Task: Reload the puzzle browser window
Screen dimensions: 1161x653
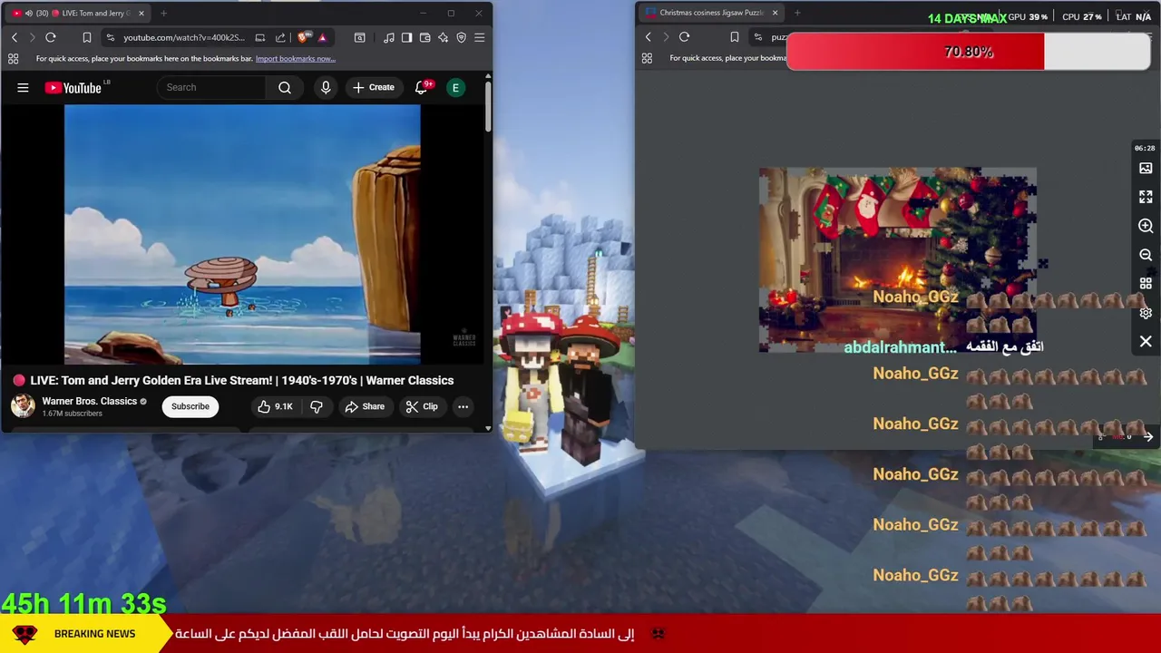Action: [x=685, y=37]
